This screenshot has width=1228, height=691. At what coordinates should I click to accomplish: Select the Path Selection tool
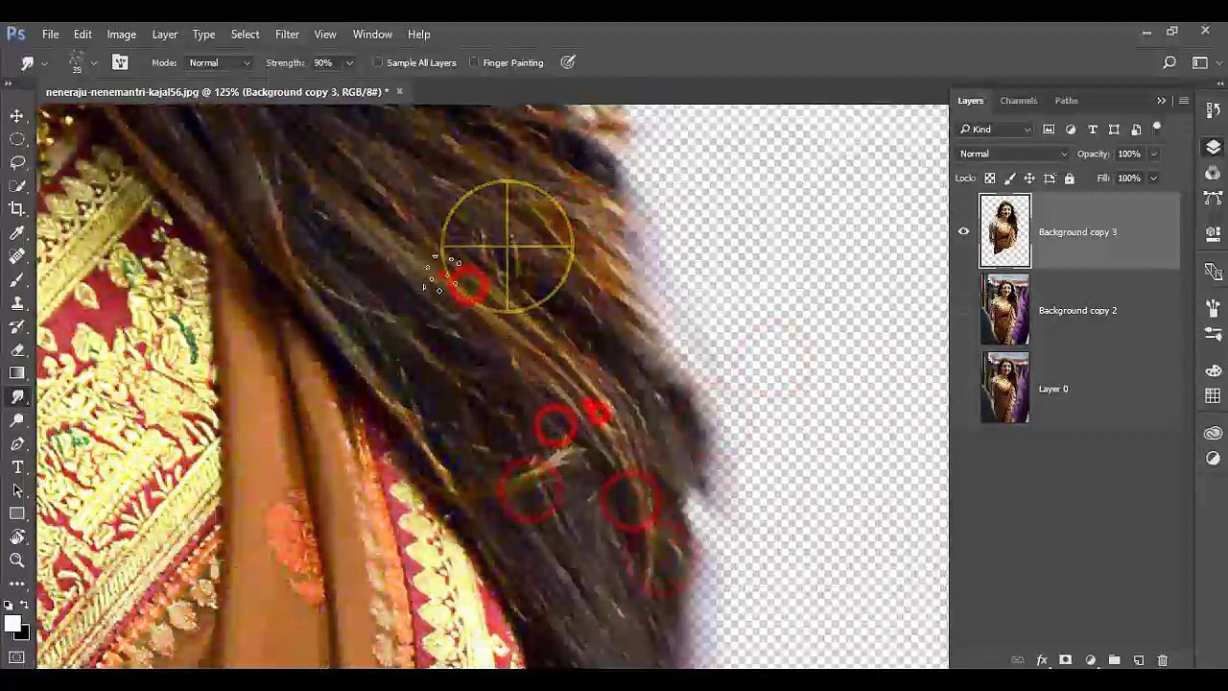coord(17,490)
